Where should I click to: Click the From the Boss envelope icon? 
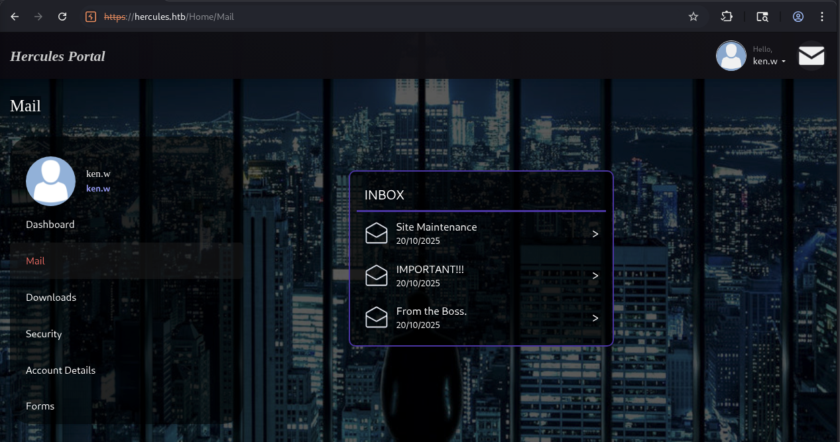(376, 317)
